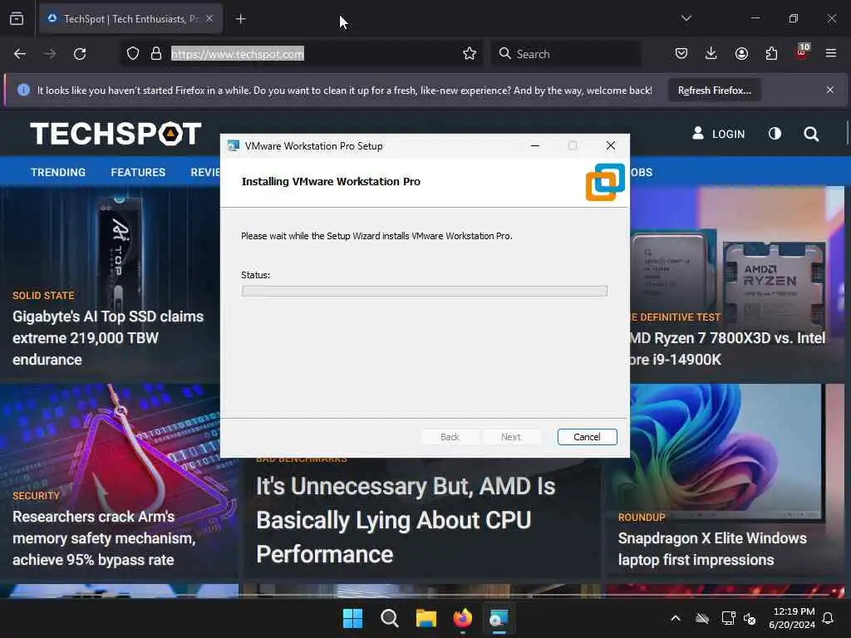View site security padlock info
The width and height of the screenshot is (851, 638).
tap(156, 54)
